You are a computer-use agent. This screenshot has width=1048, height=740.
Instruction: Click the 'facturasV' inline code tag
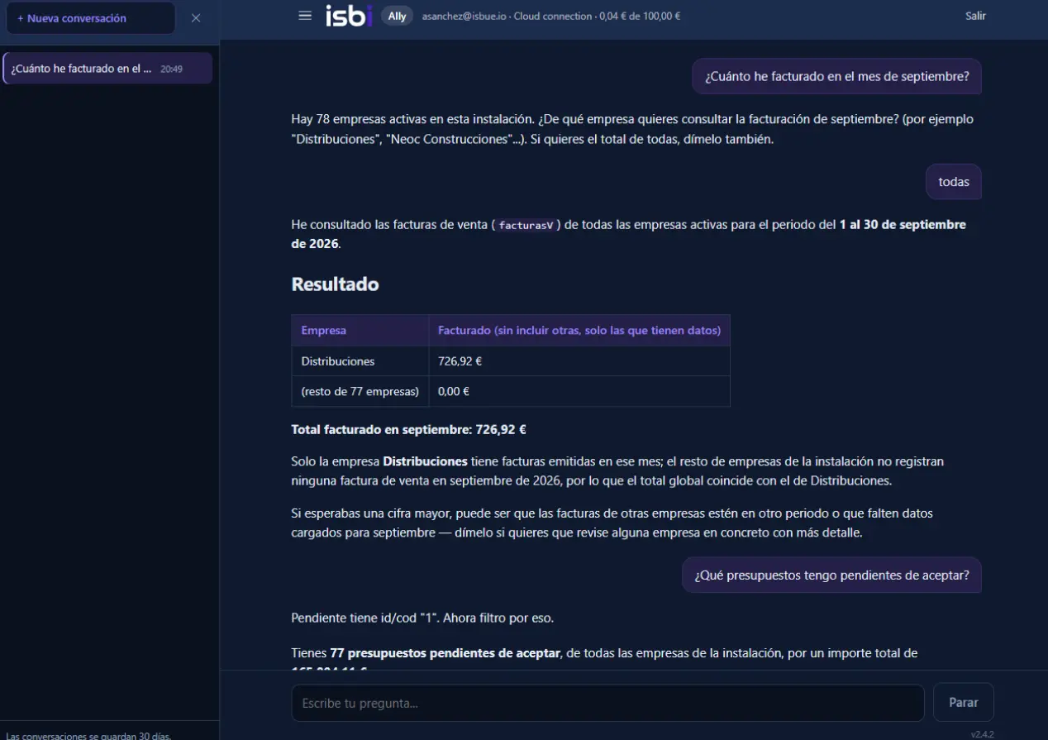[526, 225]
